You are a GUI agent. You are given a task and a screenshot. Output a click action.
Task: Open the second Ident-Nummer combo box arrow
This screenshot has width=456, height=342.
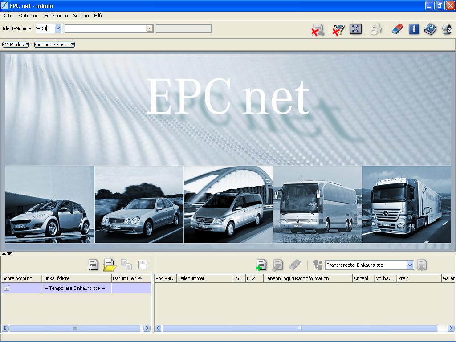point(150,28)
